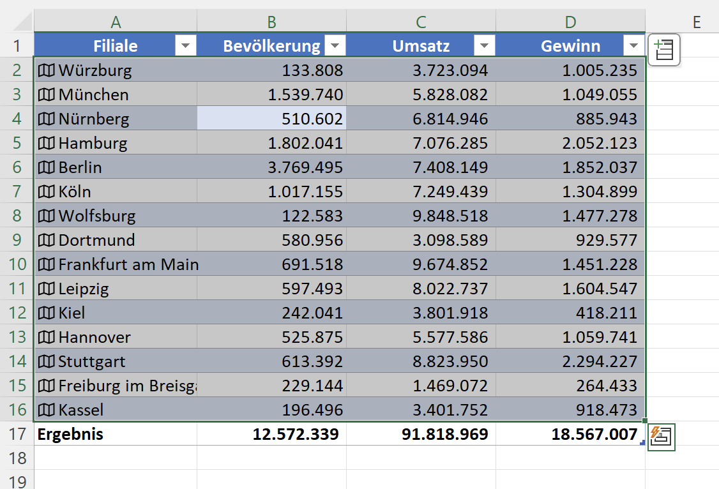Select column A header

click(x=116, y=21)
